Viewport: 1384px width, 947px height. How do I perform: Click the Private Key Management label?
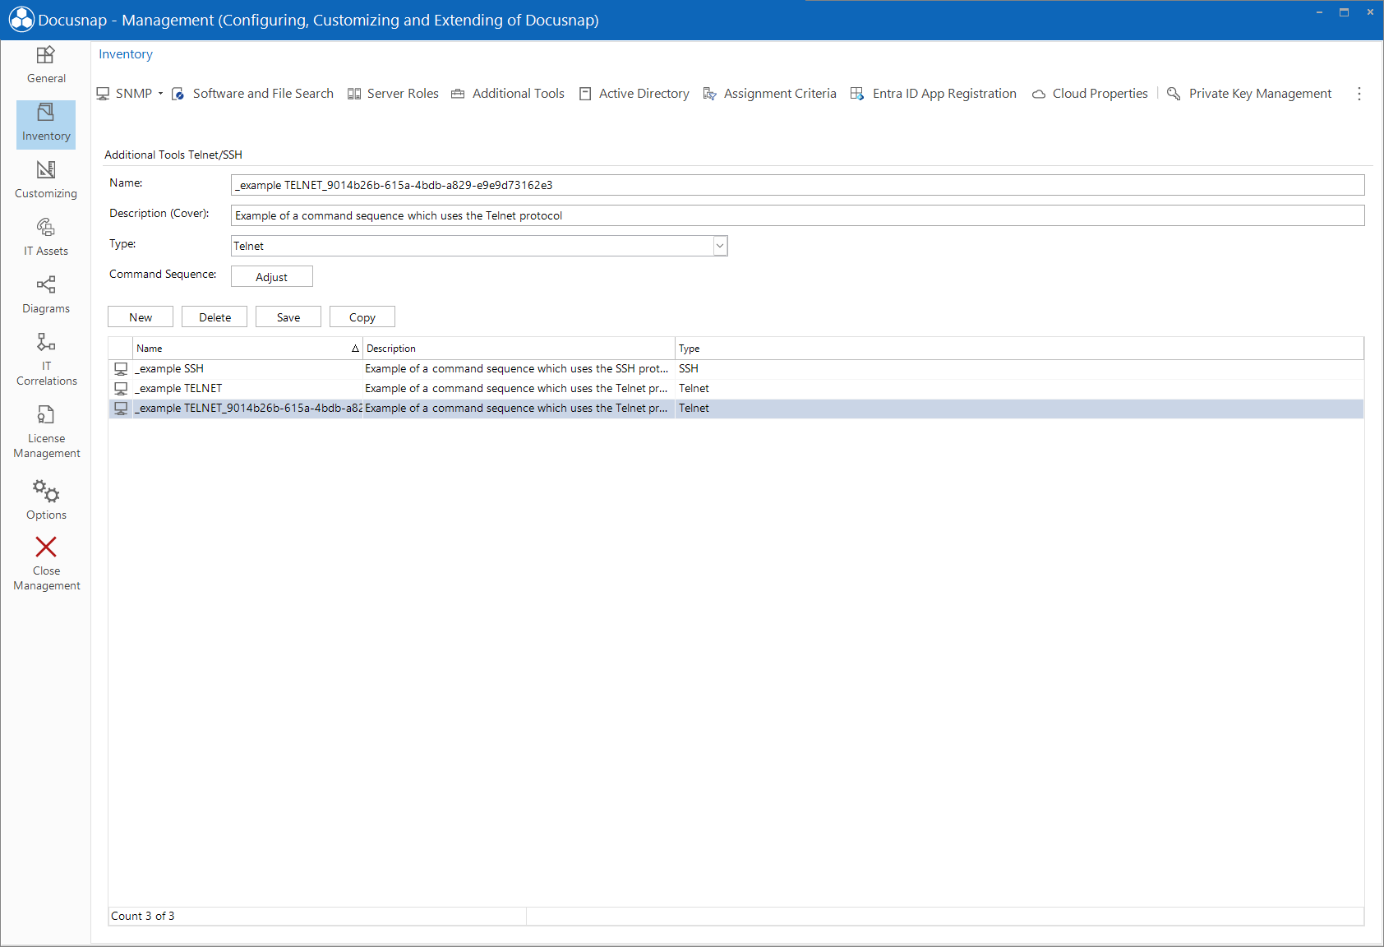[x=1260, y=94]
